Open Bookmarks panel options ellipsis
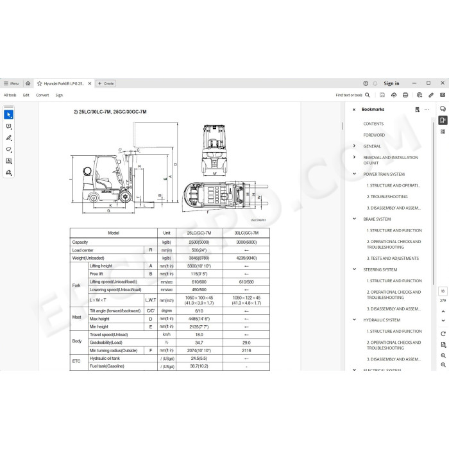Viewport: 449px width, 449px height. (427, 110)
